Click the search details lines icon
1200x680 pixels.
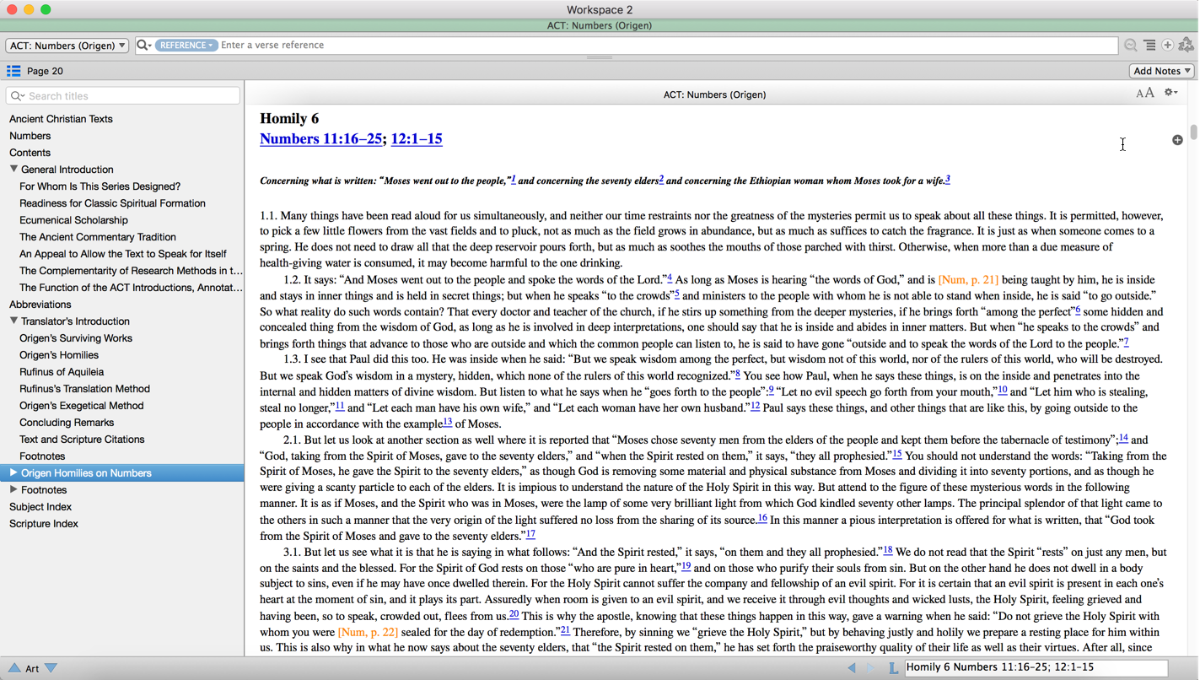tap(1149, 46)
